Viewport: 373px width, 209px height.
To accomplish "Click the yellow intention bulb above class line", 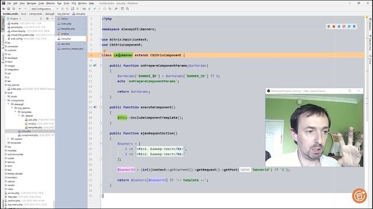I will point(104,51).
